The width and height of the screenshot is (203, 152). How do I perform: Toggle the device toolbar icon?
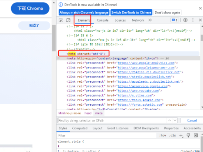tap(68, 20)
